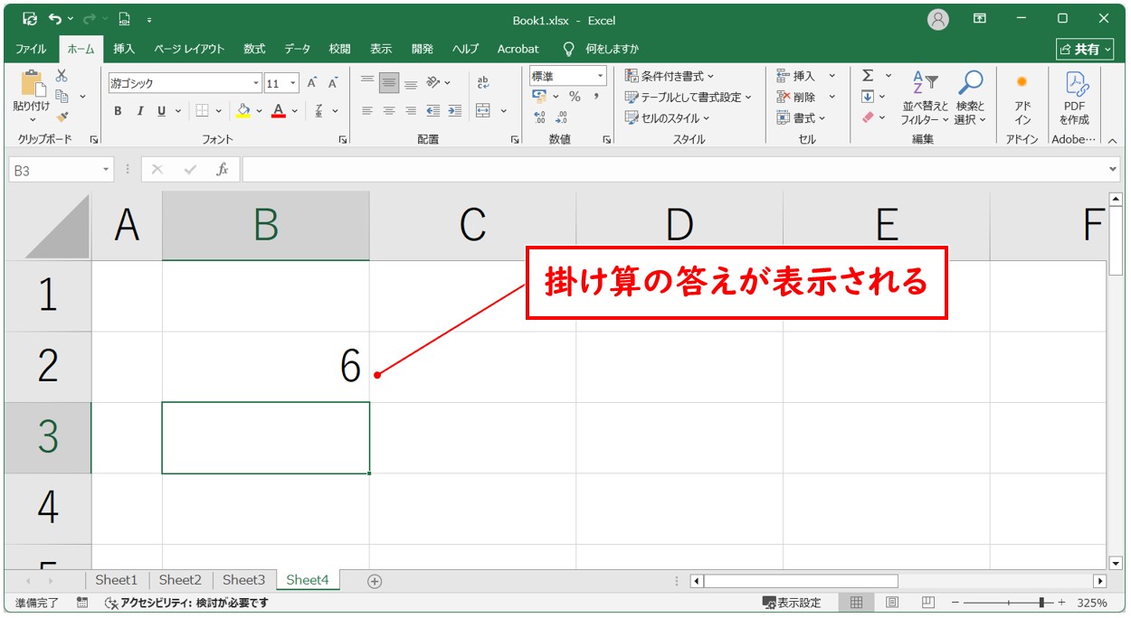
Task: Switch to the 挿入 ribbon tab
Action: (x=124, y=49)
